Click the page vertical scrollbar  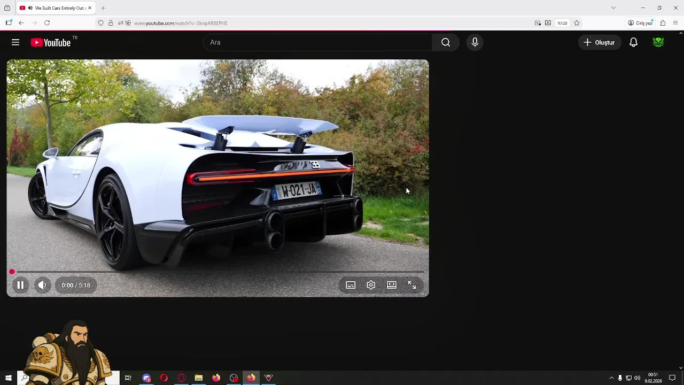pyautogui.click(x=681, y=201)
